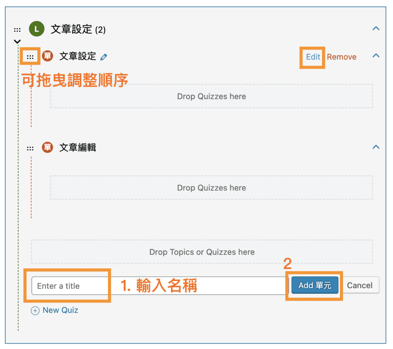Click the red 單 topic icon for 文章設定
Image resolution: width=393 pixels, height=349 pixels.
click(x=47, y=56)
